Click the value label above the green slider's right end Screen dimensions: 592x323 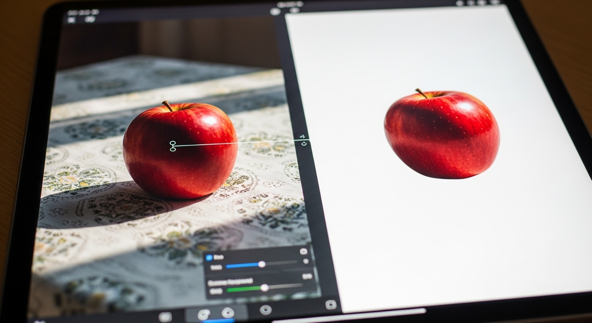[307, 277]
